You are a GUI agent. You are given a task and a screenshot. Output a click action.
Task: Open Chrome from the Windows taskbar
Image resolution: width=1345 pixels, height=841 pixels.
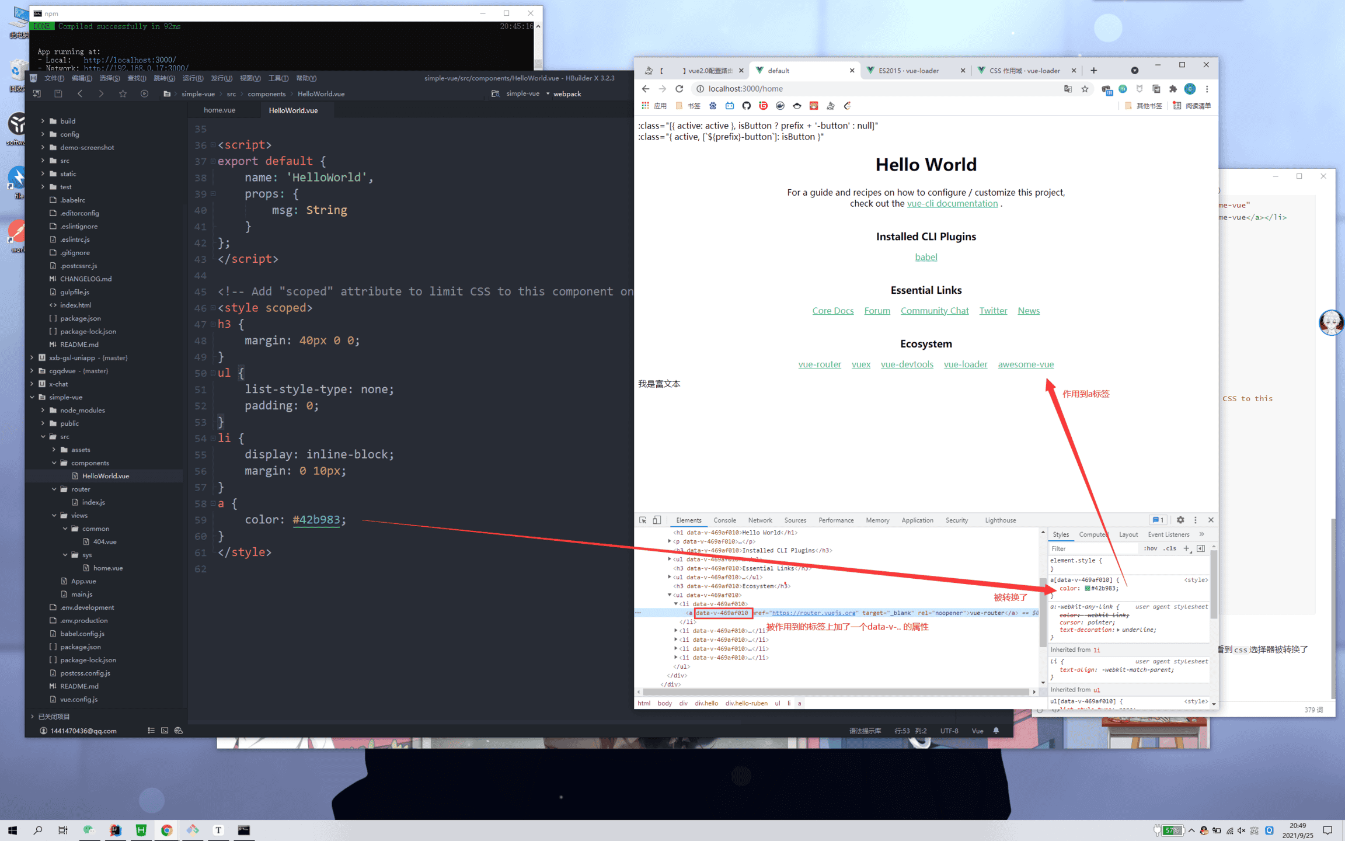(166, 830)
